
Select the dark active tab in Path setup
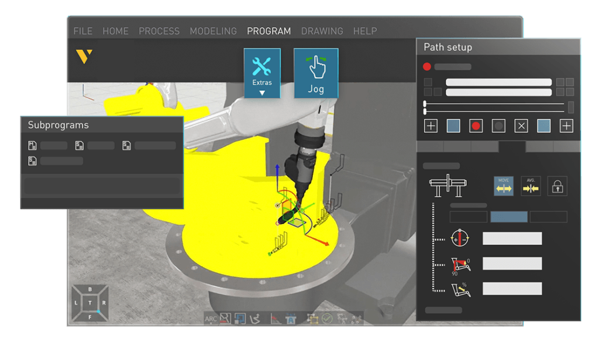coord(512,146)
